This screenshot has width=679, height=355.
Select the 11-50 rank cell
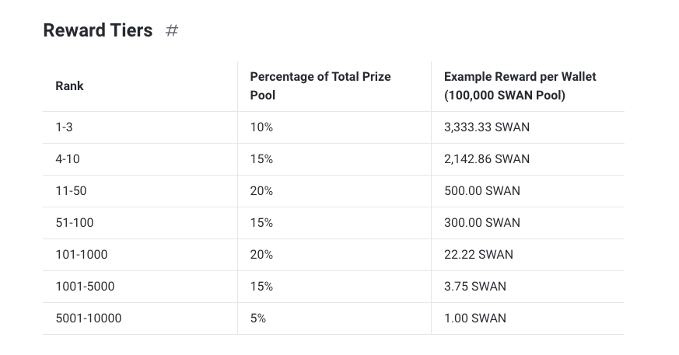pos(71,190)
